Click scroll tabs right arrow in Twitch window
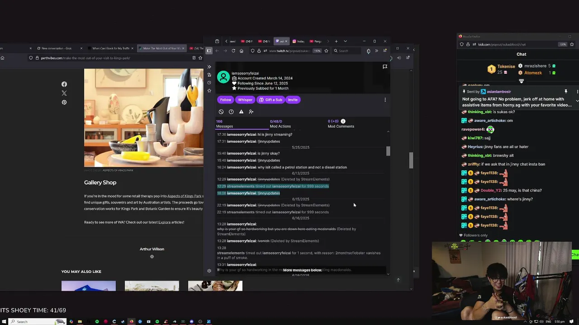 (328, 42)
